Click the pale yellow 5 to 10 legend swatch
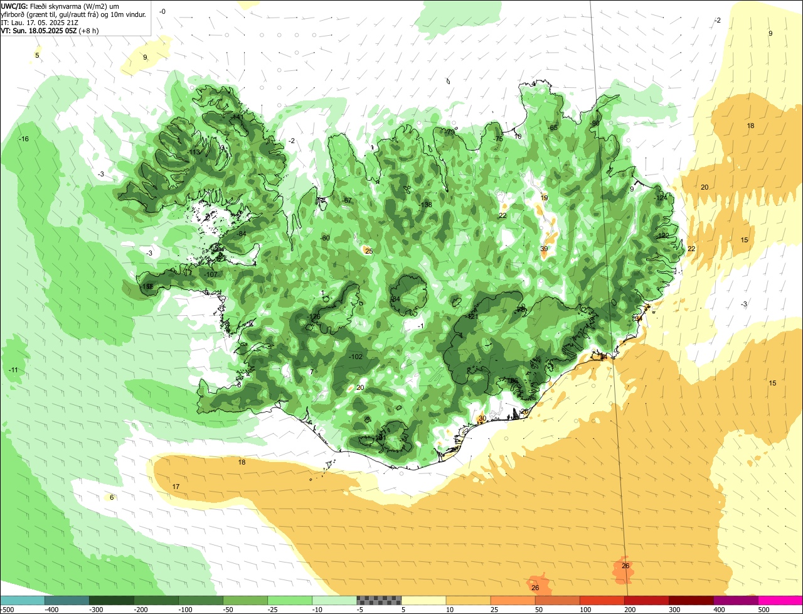Image resolution: width=803 pixels, height=614 pixels. pyautogui.click(x=423, y=601)
